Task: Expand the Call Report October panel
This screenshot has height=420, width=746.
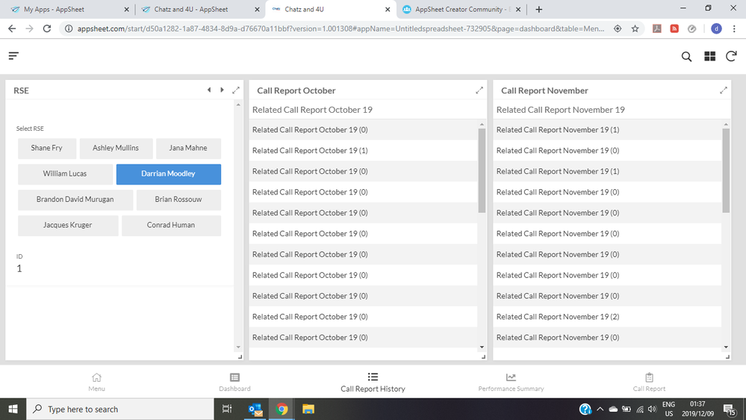Action: tap(479, 90)
